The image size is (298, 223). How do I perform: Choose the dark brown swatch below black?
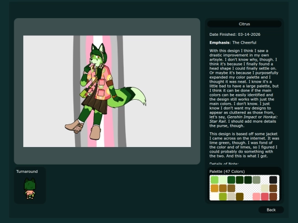273,188
